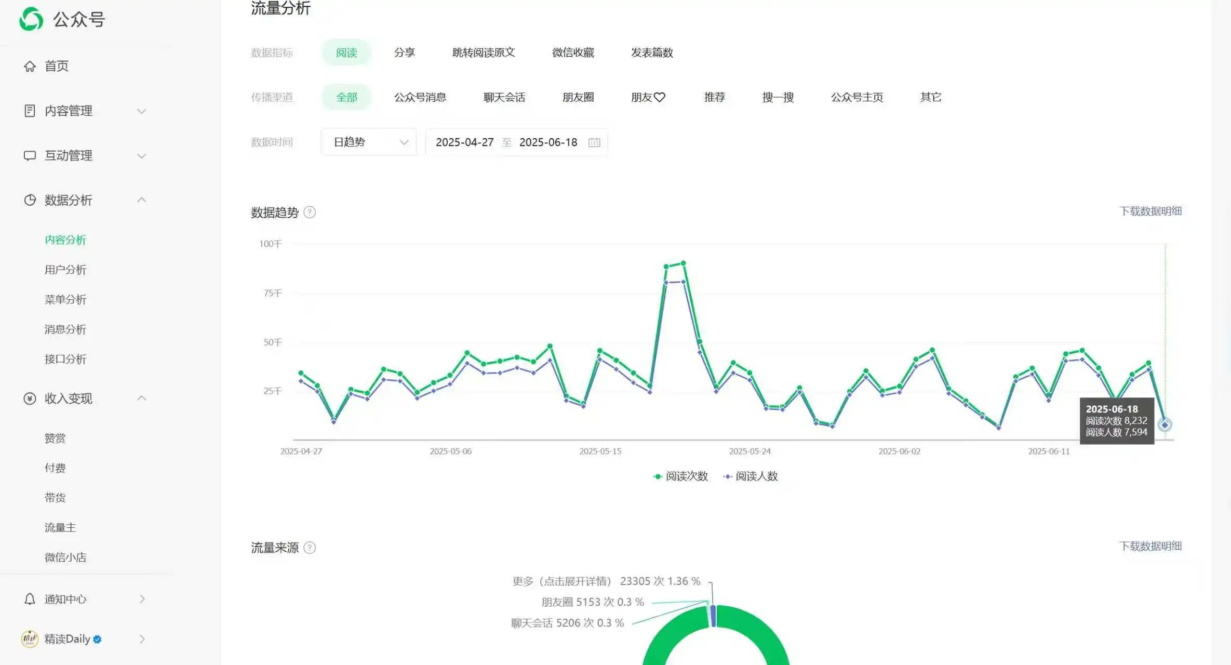The image size is (1231, 665).
Task: Select the 朋友圈 channel tab
Action: [x=578, y=97]
